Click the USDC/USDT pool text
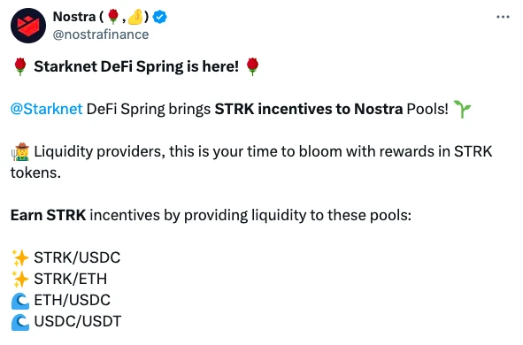Viewport: 523px width, 345px height. point(78,322)
